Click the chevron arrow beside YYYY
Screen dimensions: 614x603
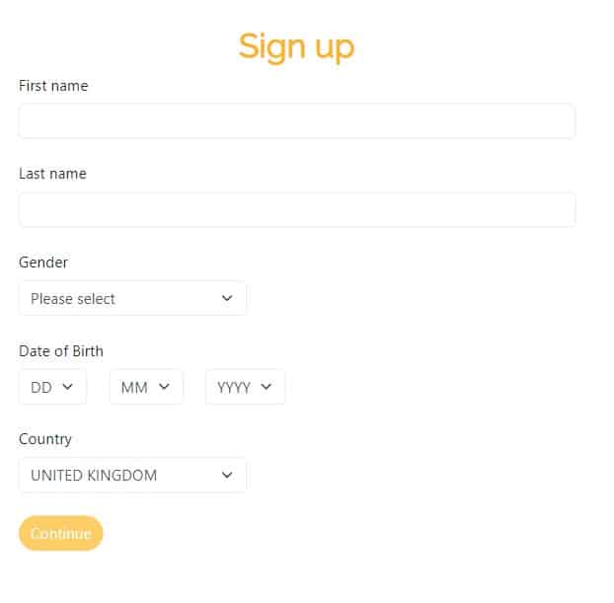click(267, 387)
